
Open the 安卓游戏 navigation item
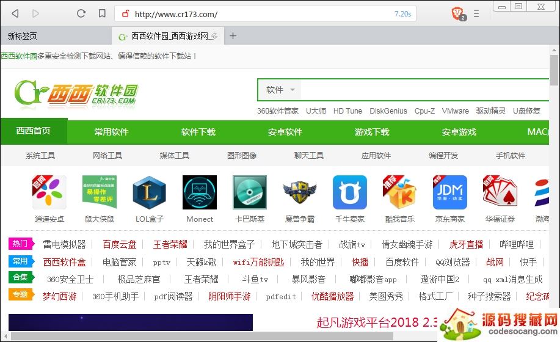click(x=459, y=132)
